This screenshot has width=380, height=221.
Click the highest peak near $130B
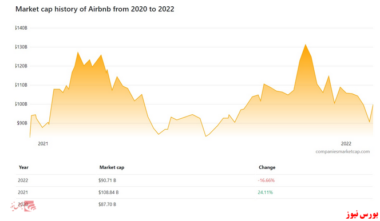pyautogui.click(x=306, y=45)
